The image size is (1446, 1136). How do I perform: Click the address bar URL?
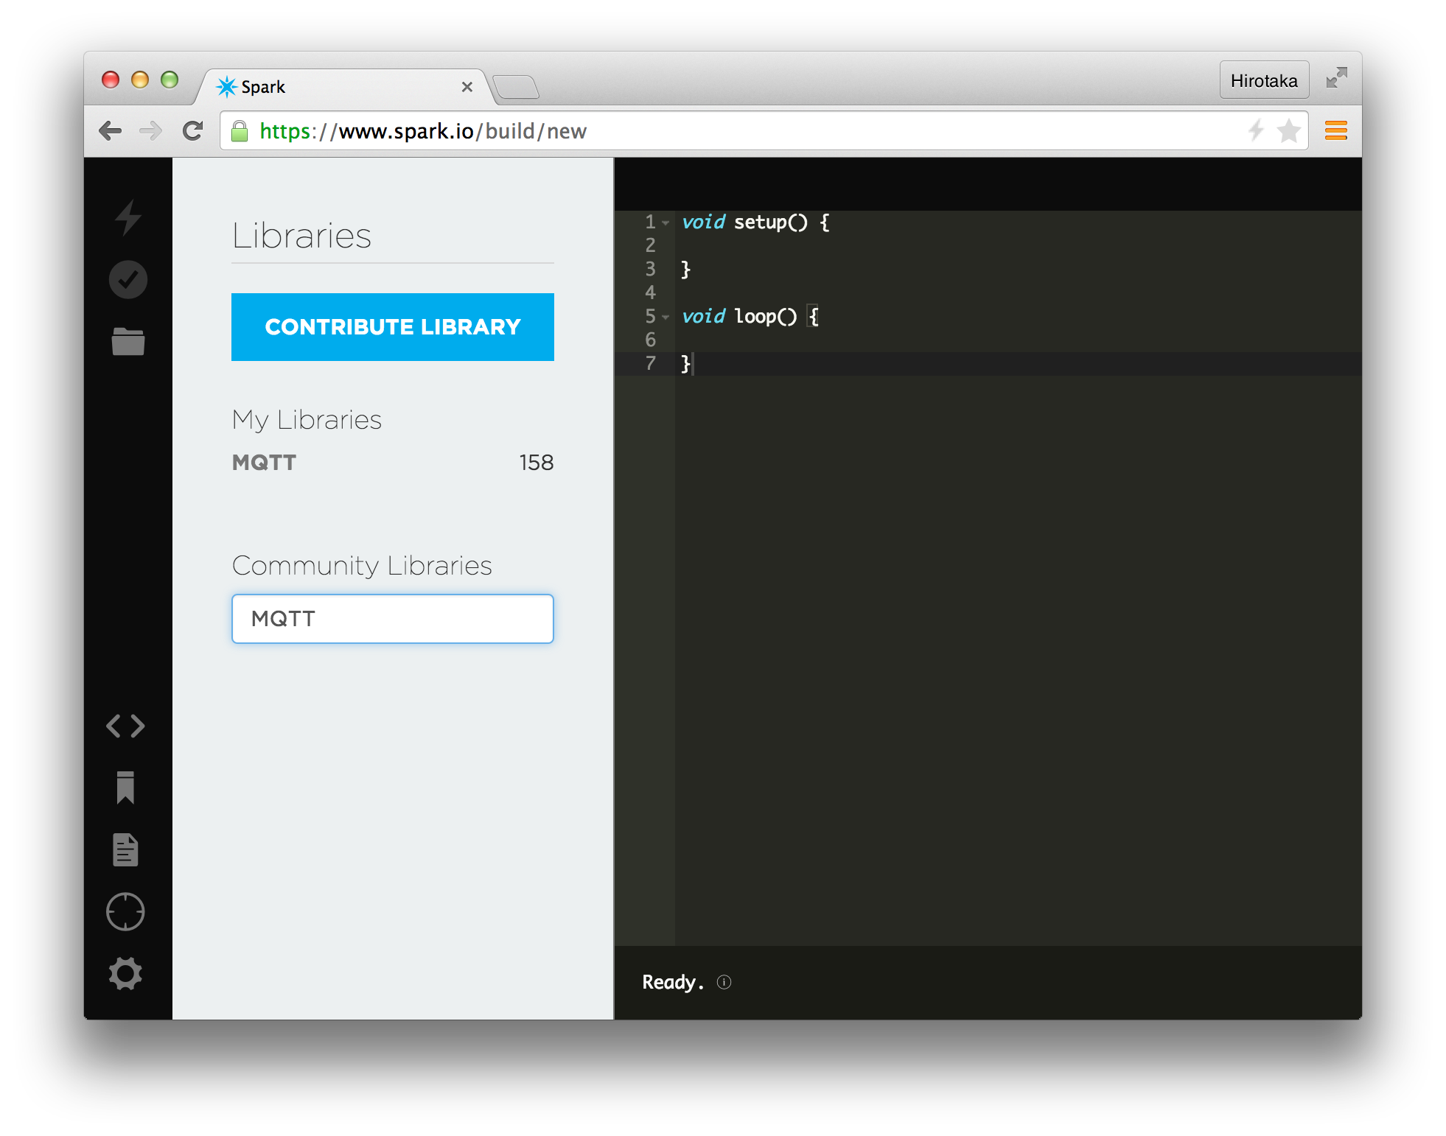[423, 131]
